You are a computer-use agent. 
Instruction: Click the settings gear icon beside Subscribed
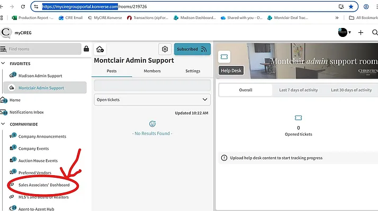pos(165,49)
